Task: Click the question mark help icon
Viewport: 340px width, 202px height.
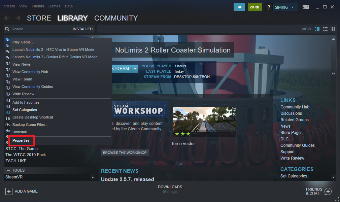Action: pos(268,7)
